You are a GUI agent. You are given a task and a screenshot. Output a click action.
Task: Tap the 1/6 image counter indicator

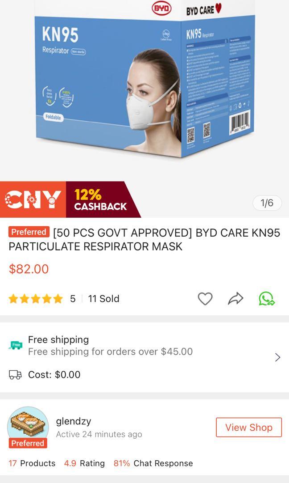click(x=267, y=203)
